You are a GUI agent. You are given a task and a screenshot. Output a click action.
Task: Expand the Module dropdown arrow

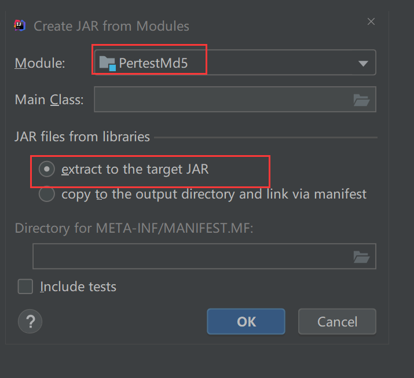364,63
